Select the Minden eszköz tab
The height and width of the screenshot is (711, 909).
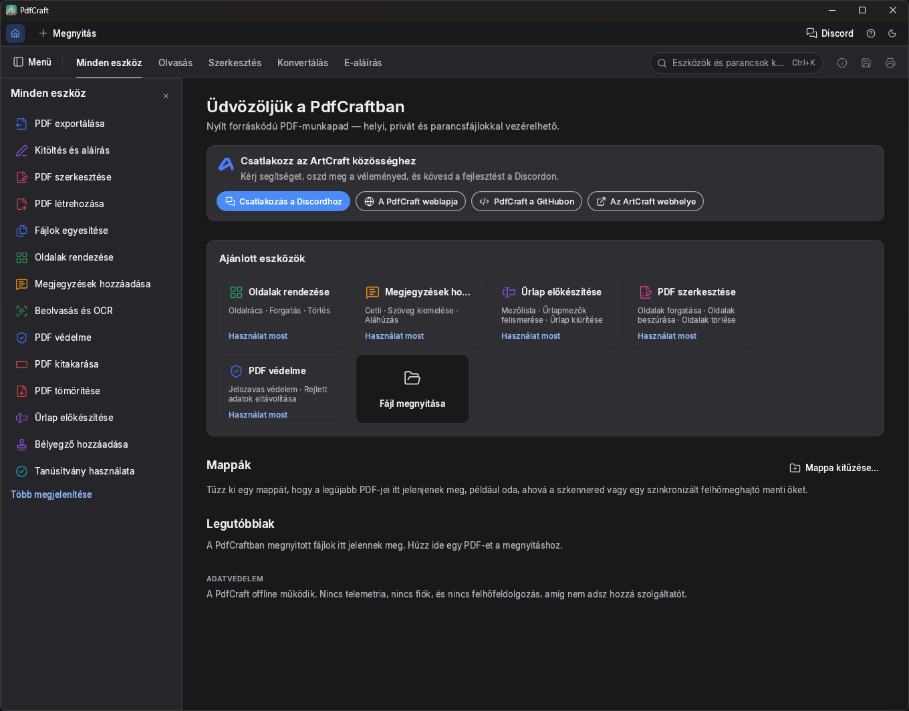(x=109, y=63)
